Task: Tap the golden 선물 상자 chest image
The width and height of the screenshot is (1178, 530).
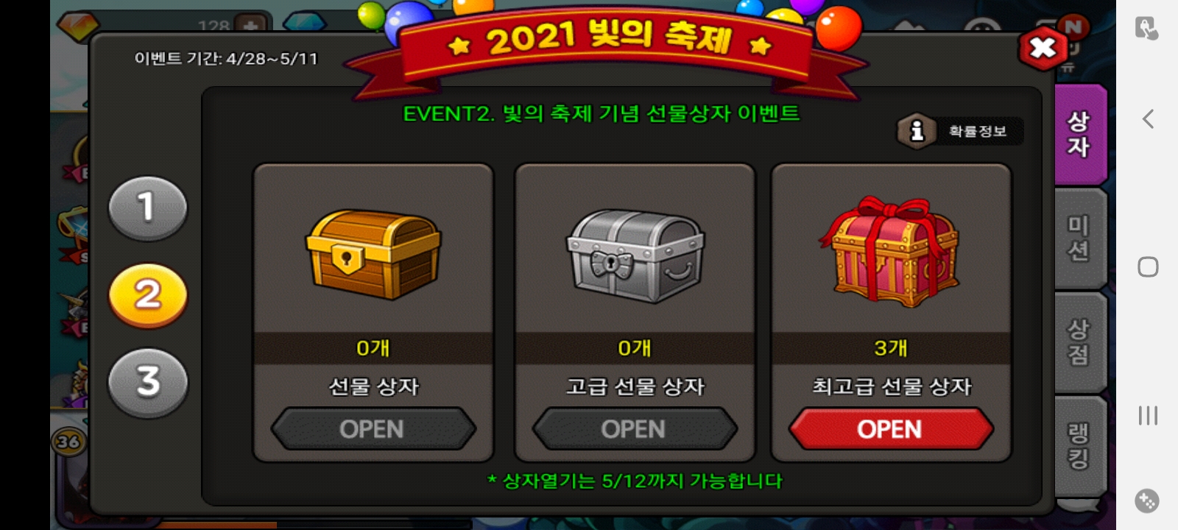Action: (373, 255)
